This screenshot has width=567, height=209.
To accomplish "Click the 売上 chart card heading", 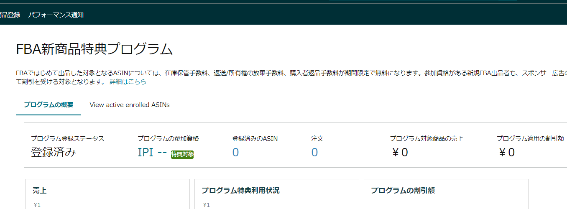I will pyautogui.click(x=40, y=191).
